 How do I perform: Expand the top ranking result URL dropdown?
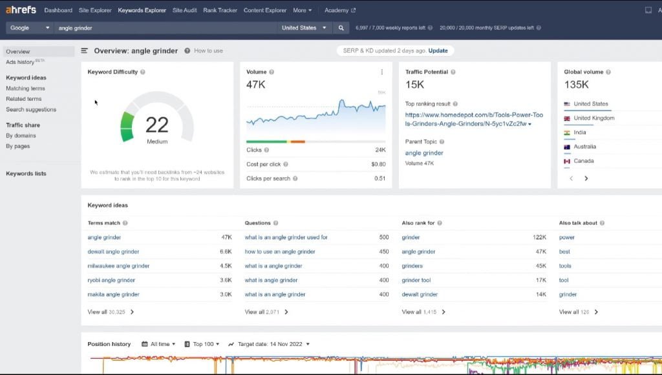coord(529,124)
